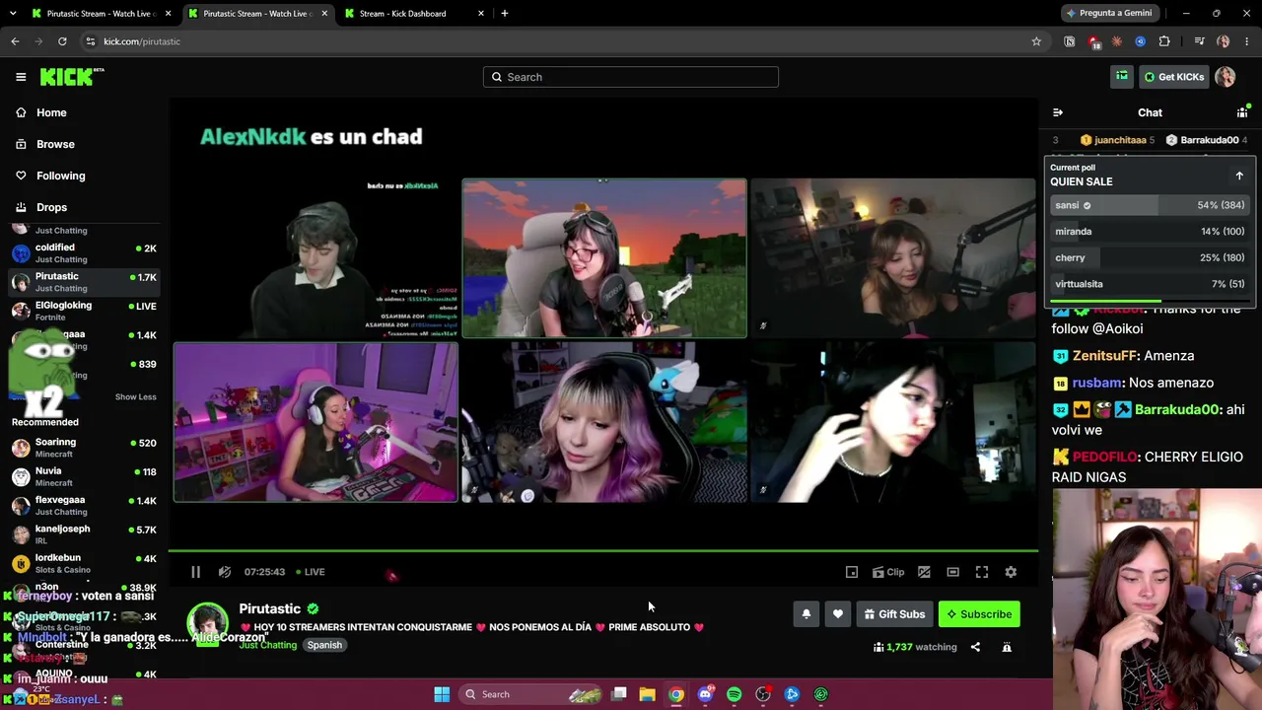
Task: Open the Windows Start menu
Action: click(x=442, y=694)
